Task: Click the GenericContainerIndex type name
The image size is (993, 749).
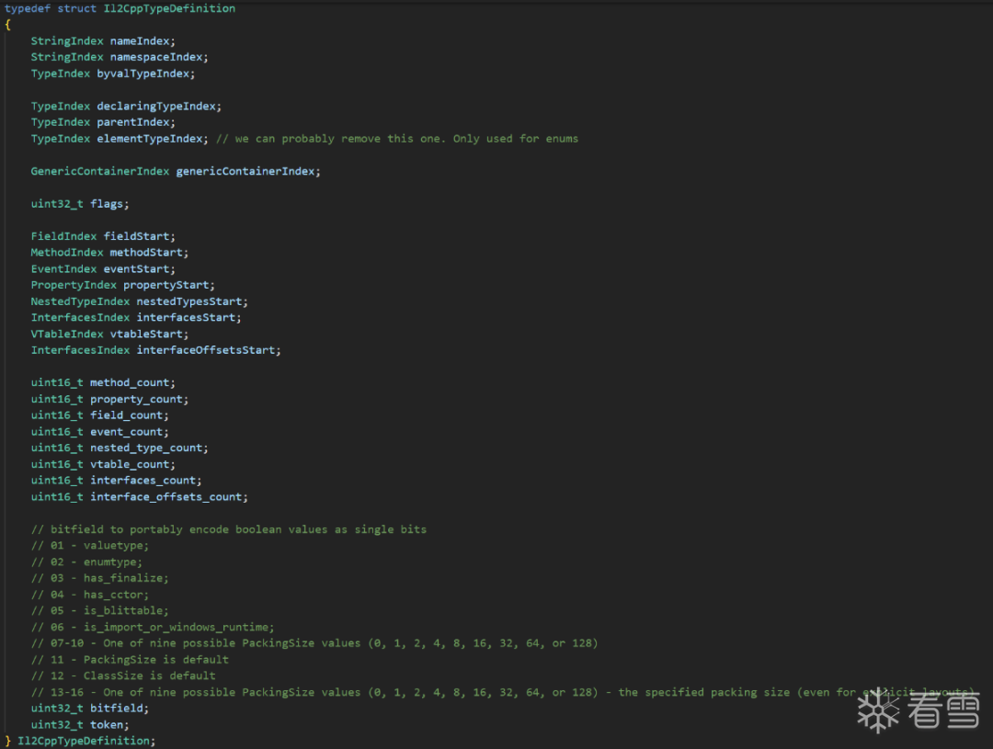Action: (x=100, y=172)
